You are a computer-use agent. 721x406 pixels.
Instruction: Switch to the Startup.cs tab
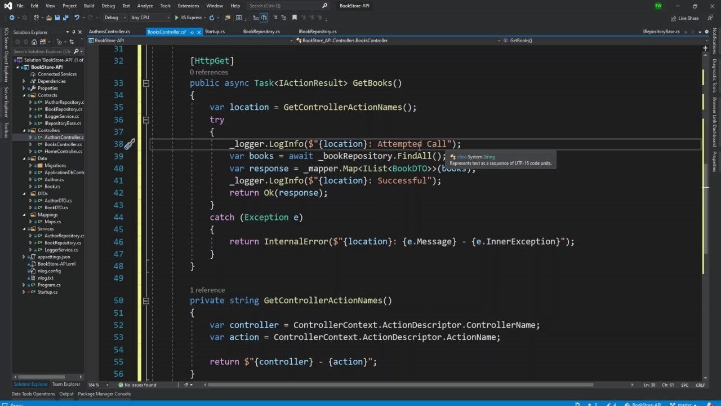[x=215, y=32]
